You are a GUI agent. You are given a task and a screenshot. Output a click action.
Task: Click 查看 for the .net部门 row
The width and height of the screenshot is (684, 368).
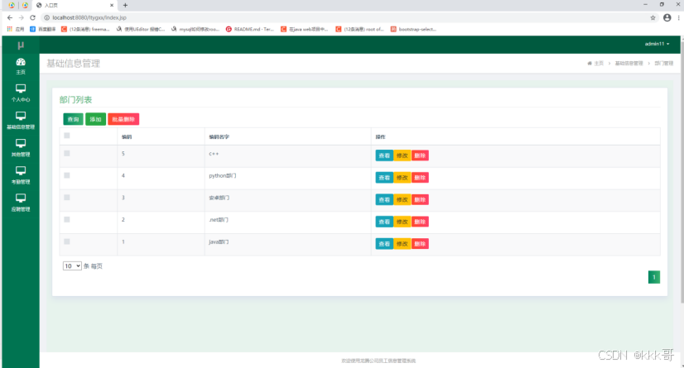pos(384,222)
